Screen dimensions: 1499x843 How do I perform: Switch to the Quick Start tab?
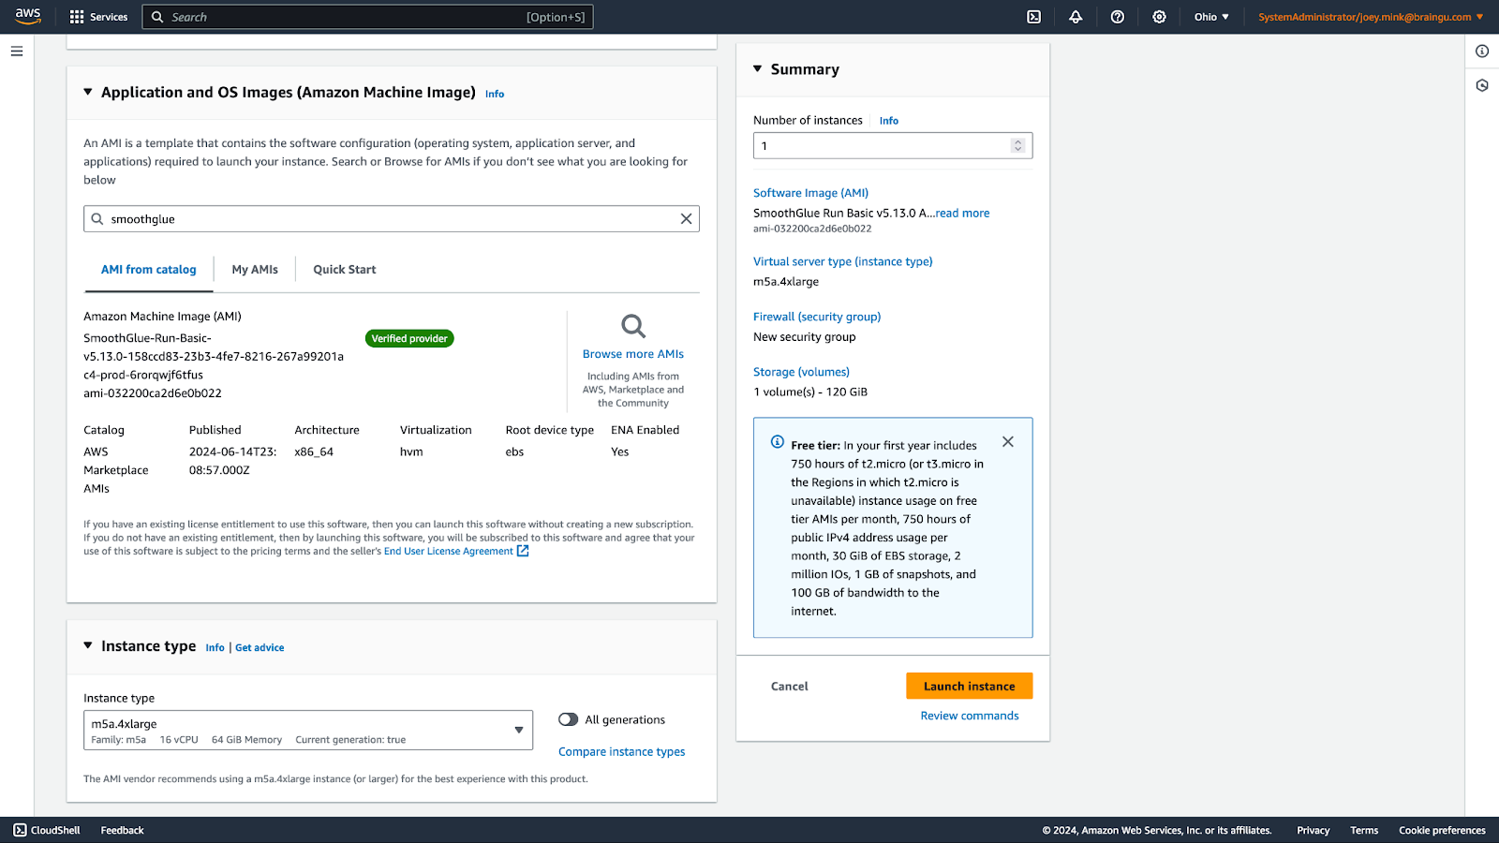click(345, 270)
